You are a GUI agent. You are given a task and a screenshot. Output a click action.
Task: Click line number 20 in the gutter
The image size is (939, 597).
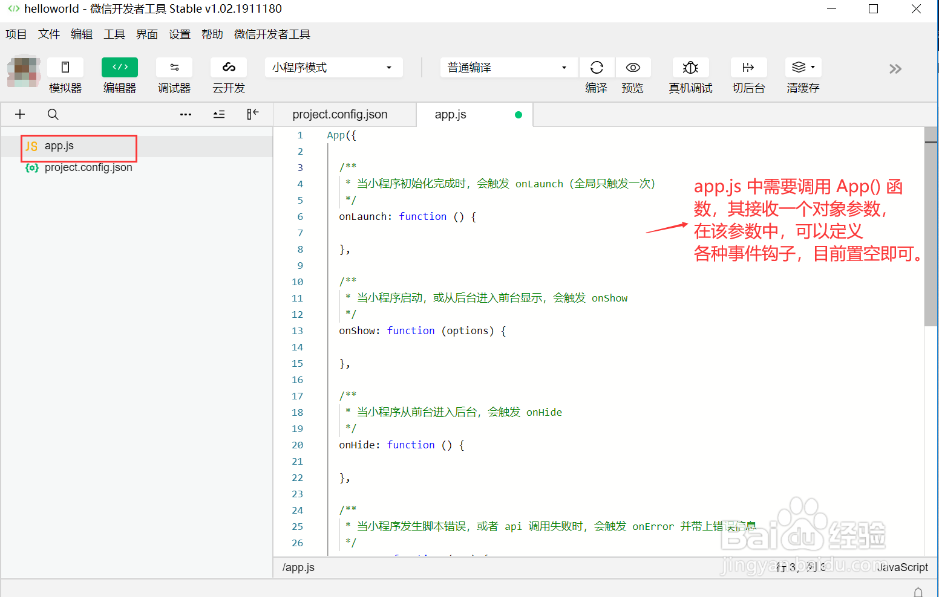(x=297, y=445)
